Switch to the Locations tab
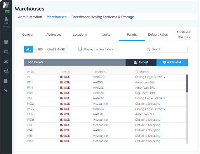 tap(80, 34)
